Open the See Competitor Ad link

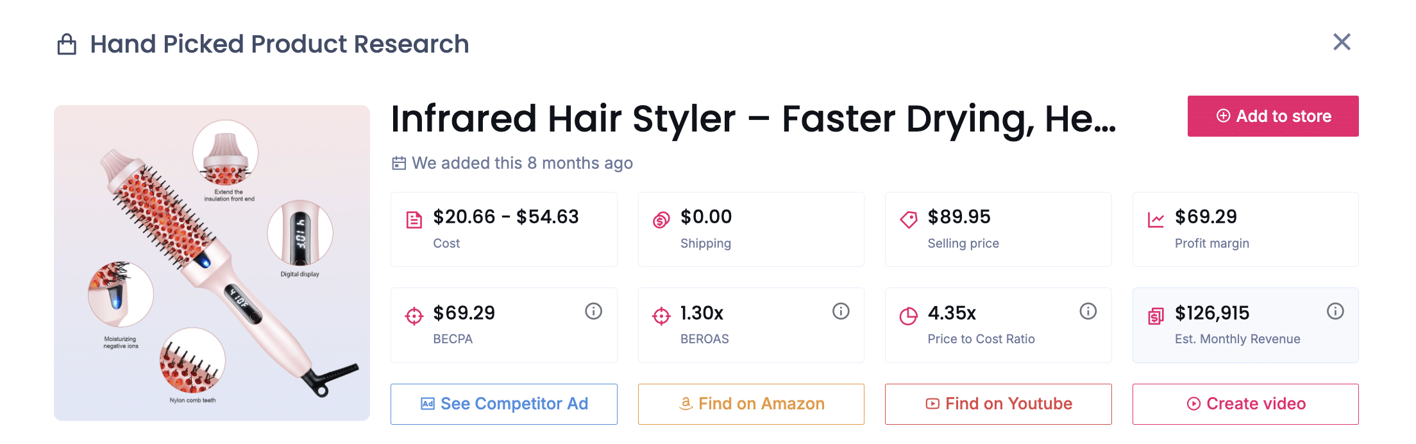(504, 404)
